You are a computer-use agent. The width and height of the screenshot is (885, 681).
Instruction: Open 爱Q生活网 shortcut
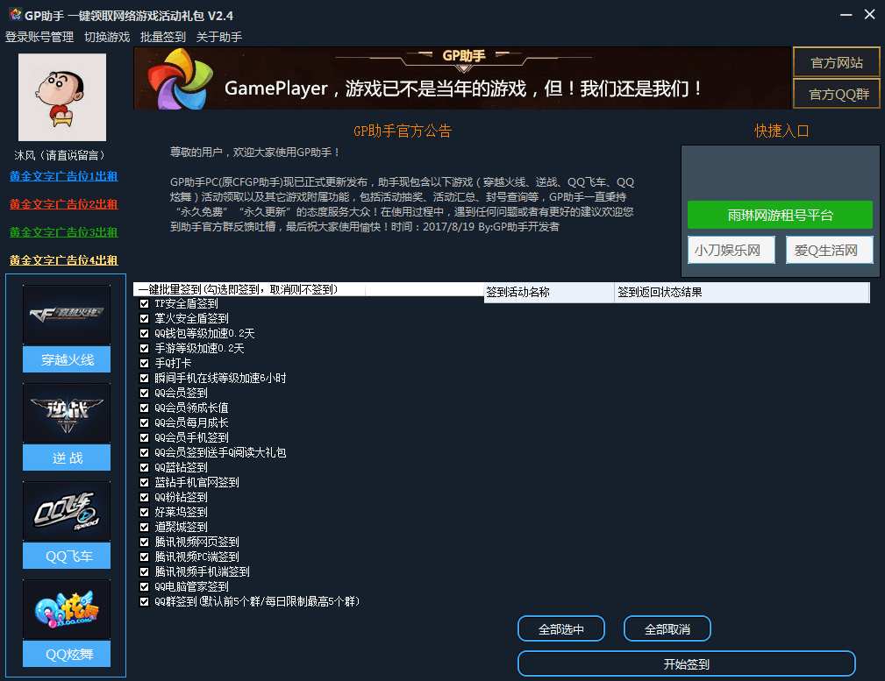point(829,250)
